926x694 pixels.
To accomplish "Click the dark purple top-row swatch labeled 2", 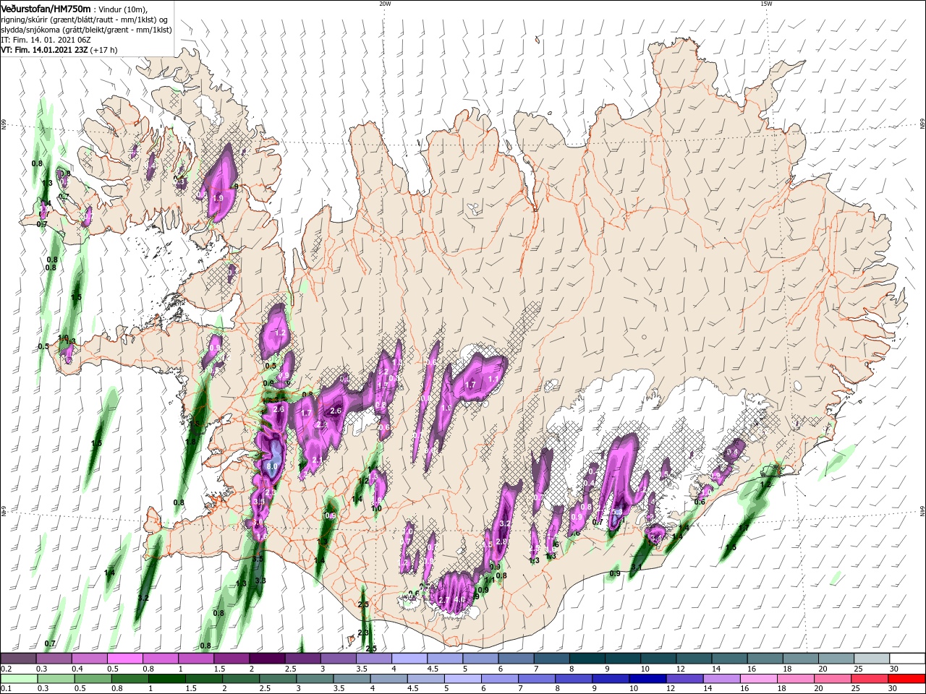I will pos(267,659).
